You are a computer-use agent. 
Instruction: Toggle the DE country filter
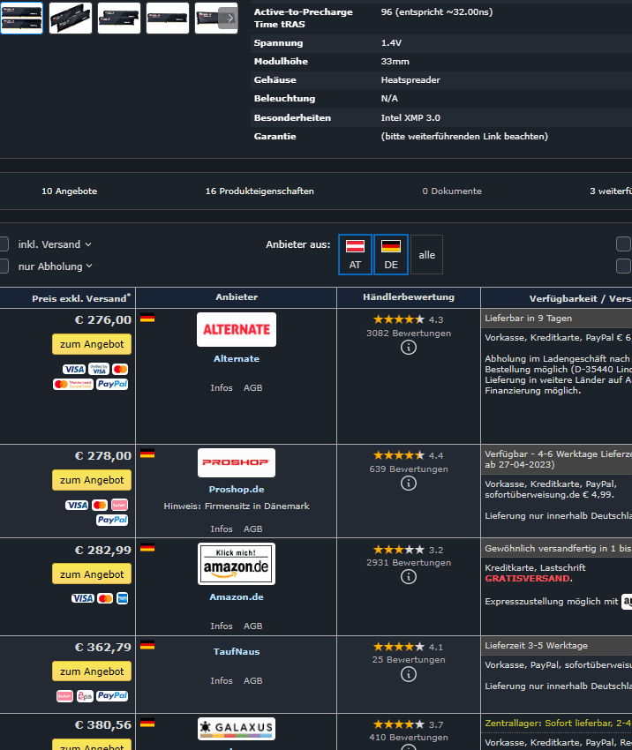click(391, 254)
